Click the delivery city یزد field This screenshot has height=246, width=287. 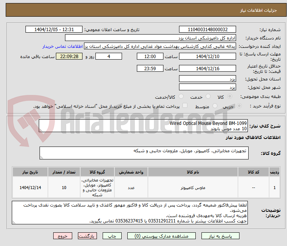coord(208,87)
